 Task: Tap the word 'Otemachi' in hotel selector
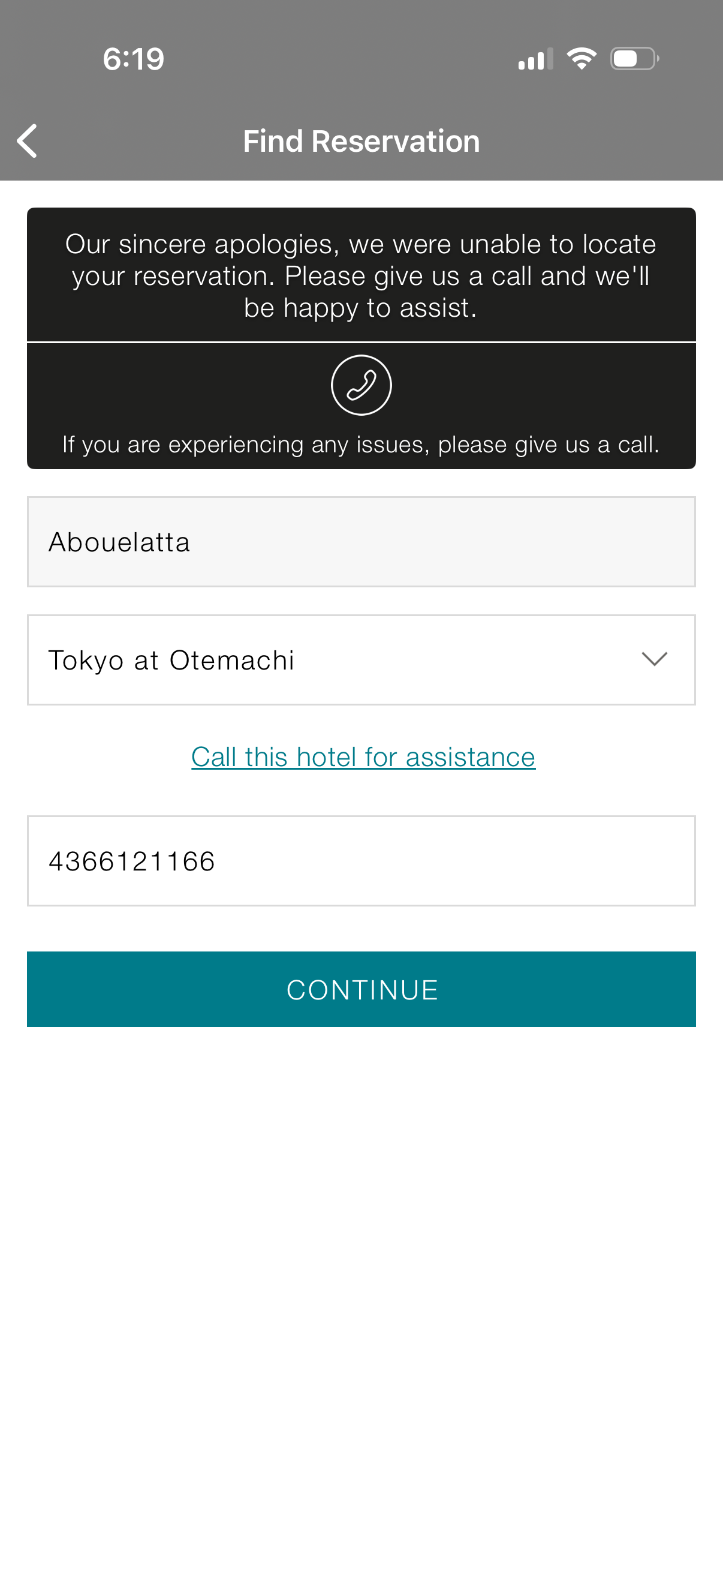232,660
